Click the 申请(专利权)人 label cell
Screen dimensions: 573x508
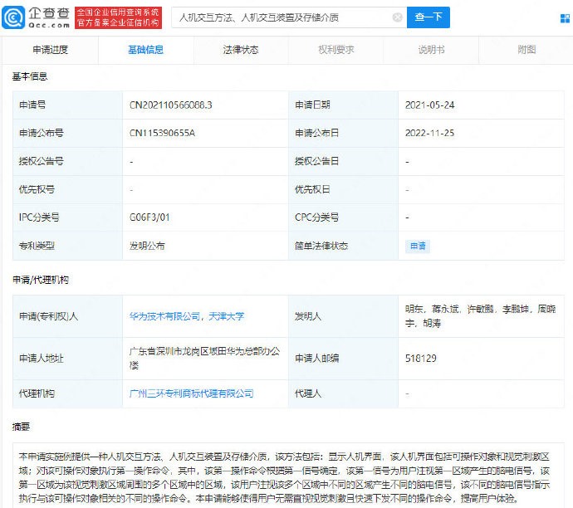pos(67,316)
